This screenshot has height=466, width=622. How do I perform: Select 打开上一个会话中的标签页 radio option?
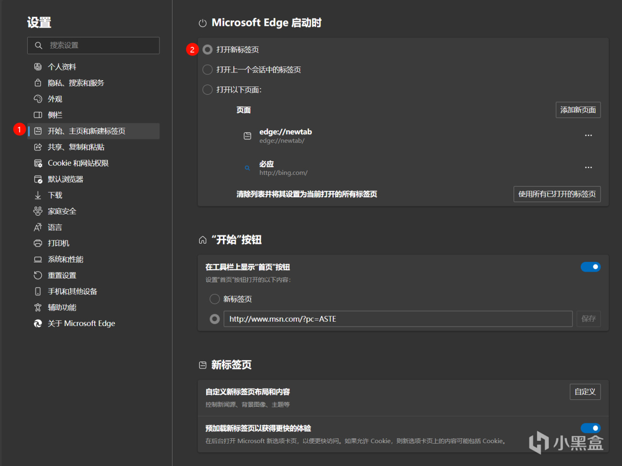[x=207, y=69]
